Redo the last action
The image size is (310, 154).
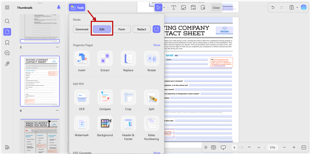pyautogui.click(x=282, y=8)
